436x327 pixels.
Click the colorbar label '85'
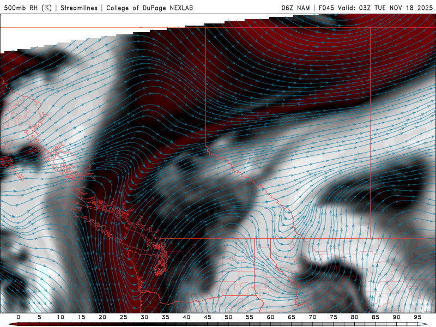(376, 317)
